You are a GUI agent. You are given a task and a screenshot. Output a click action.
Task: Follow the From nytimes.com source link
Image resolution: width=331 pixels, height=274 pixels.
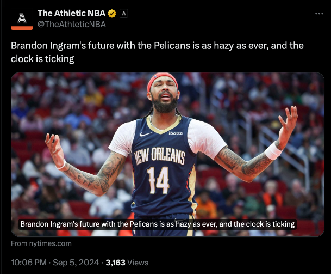pyautogui.click(x=41, y=243)
